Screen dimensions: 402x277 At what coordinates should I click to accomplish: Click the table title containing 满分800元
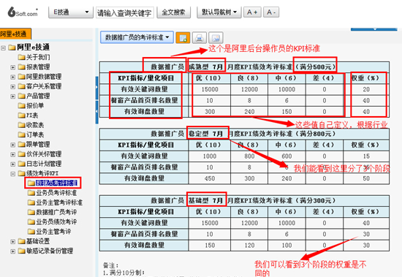(243, 134)
